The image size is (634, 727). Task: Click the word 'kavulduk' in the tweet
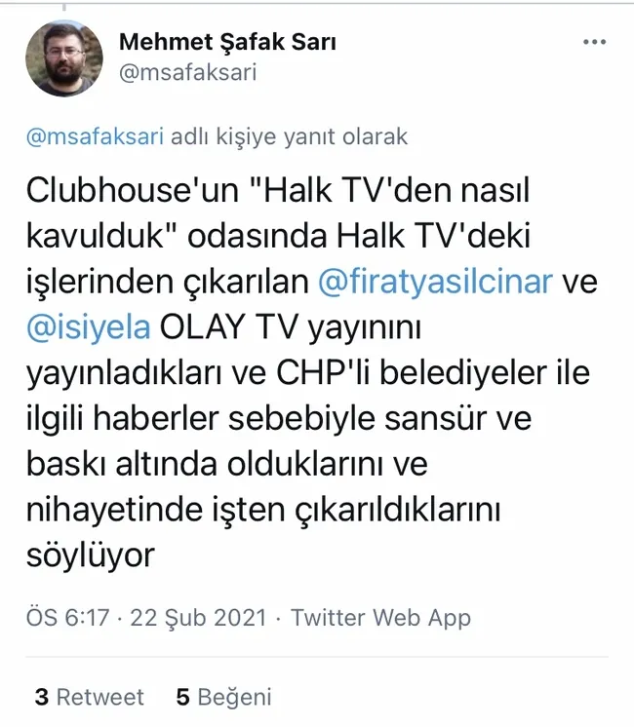tap(96, 236)
